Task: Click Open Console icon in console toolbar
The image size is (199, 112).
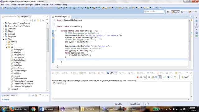Action: coord(175,77)
